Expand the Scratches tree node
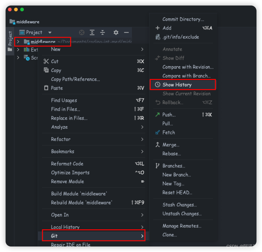Screen dimensions: 262x252 click(x=18, y=58)
